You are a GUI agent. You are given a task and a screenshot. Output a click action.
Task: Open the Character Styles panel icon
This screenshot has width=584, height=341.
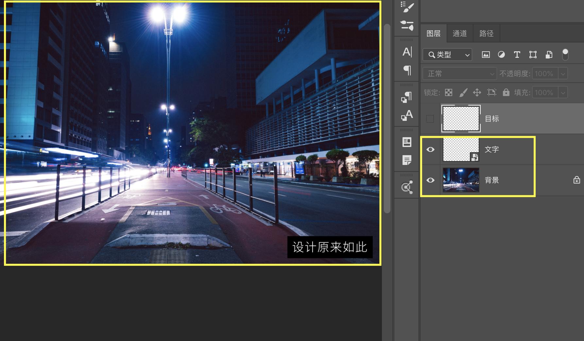click(407, 116)
